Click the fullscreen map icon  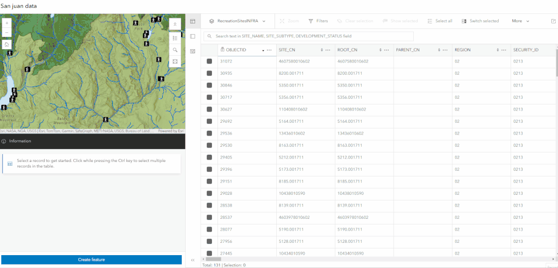click(x=175, y=61)
